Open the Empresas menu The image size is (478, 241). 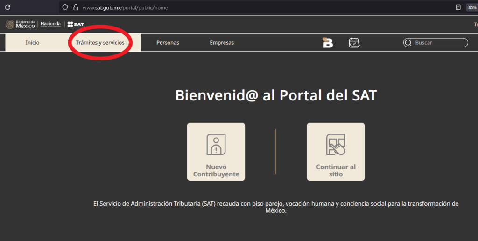click(x=222, y=43)
